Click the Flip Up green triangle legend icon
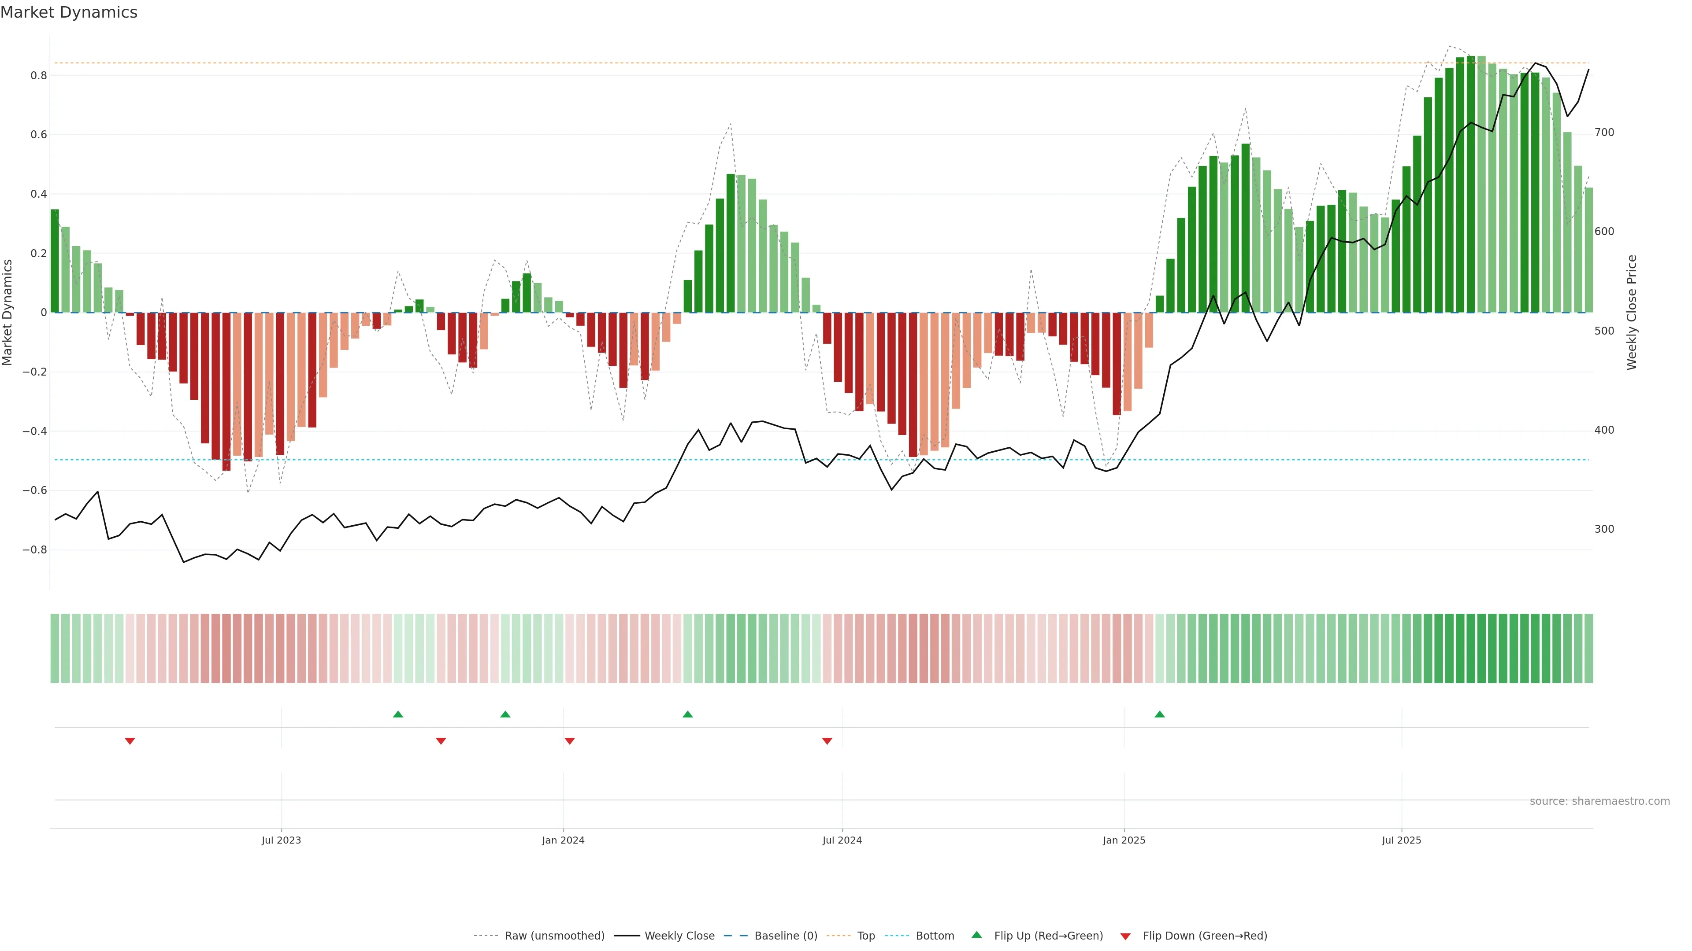1692x951 pixels. pos(976,935)
